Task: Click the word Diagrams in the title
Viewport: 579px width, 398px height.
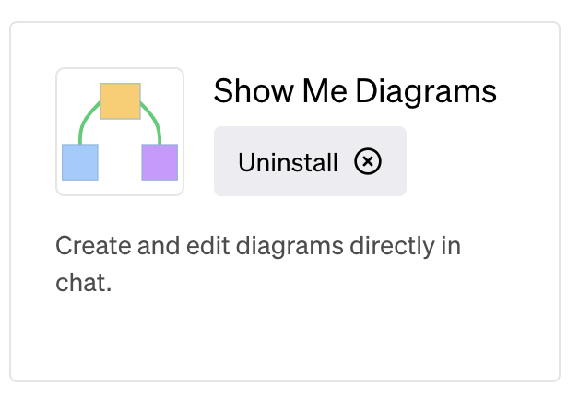Action: tap(426, 92)
